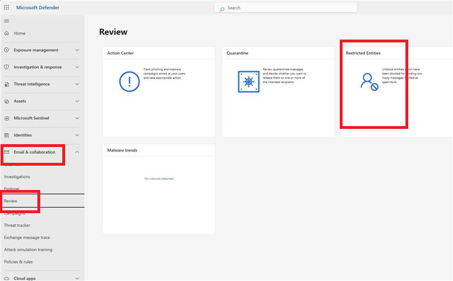Click the Microsoft Sentinel label
The height and width of the screenshot is (281, 453).
coord(32,118)
